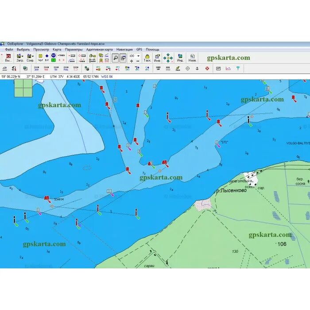Select the blue diamond Evt event tool

click(x=47, y=58)
